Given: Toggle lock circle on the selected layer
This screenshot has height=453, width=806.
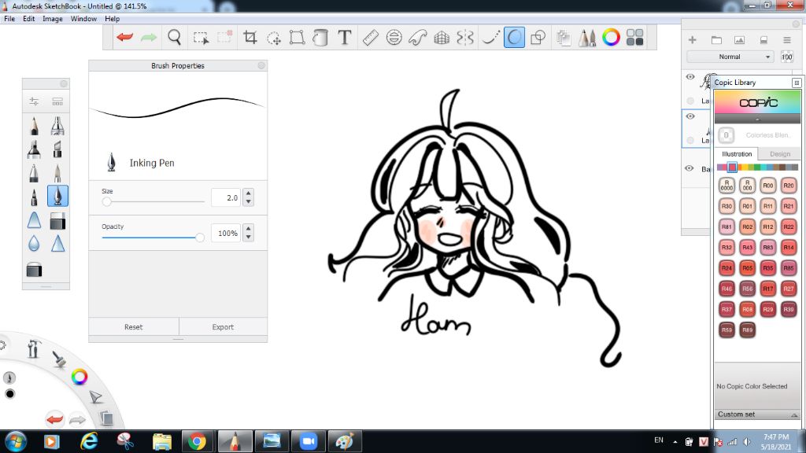Looking at the screenshot, I should click(x=690, y=140).
